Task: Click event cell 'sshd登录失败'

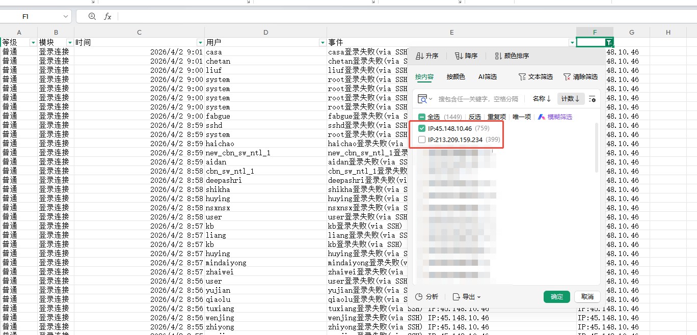Action: point(367,125)
